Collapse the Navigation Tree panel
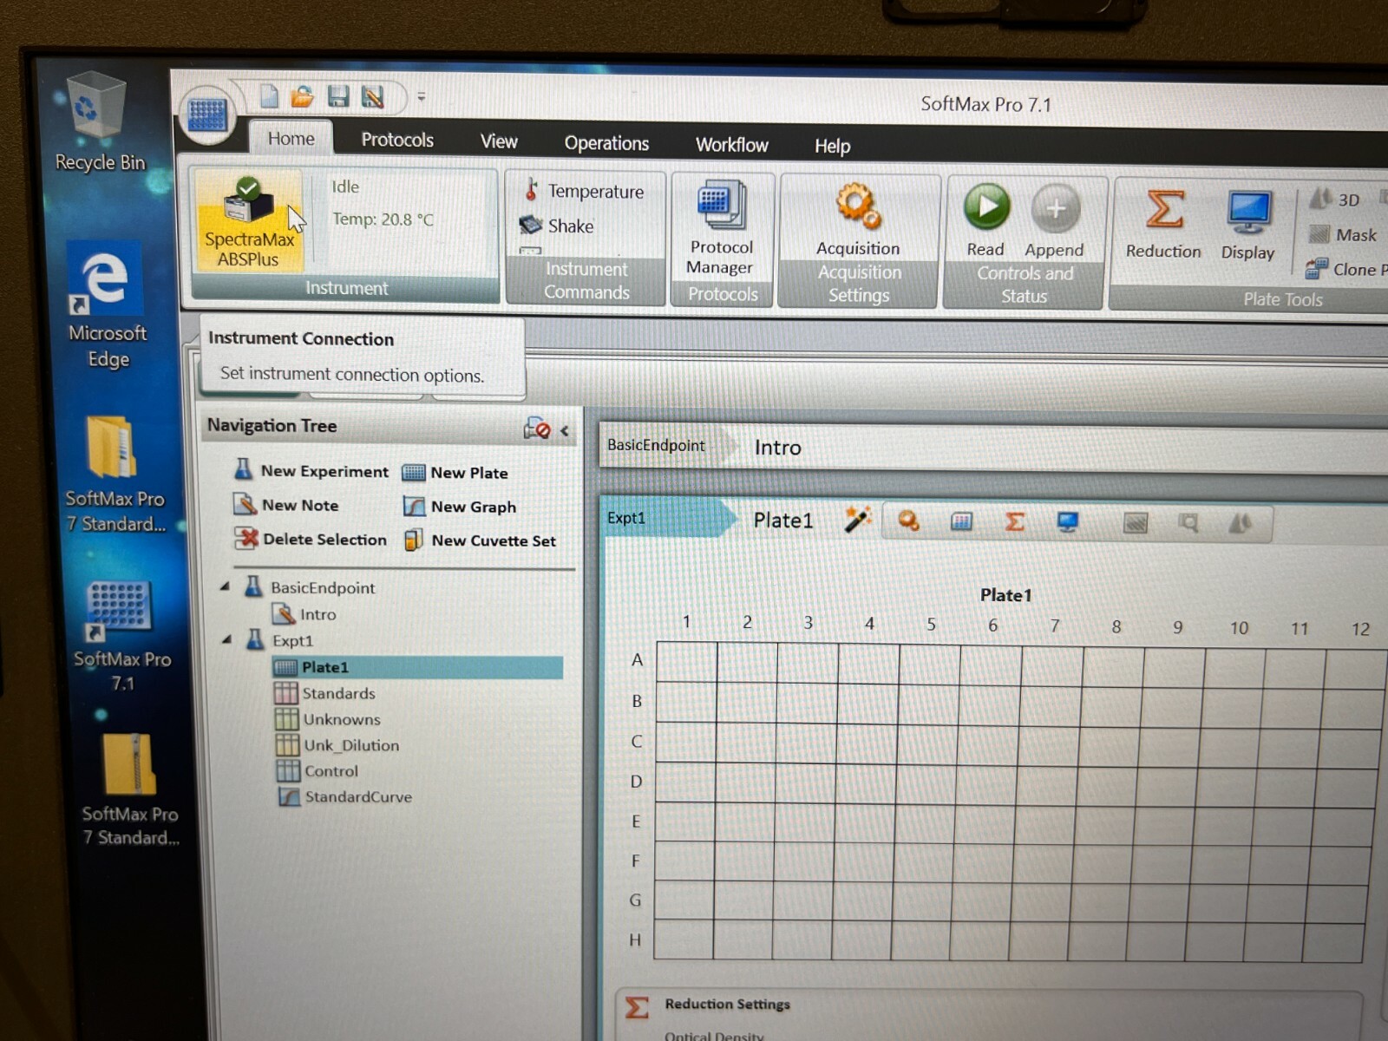 [565, 430]
